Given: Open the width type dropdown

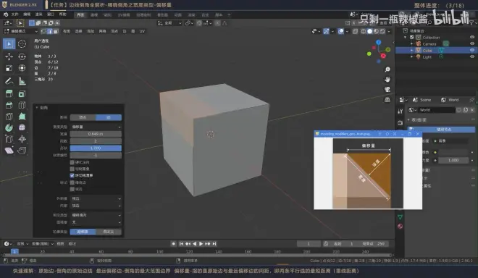Looking at the screenshot, I should pyautogui.click(x=96, y=127).
